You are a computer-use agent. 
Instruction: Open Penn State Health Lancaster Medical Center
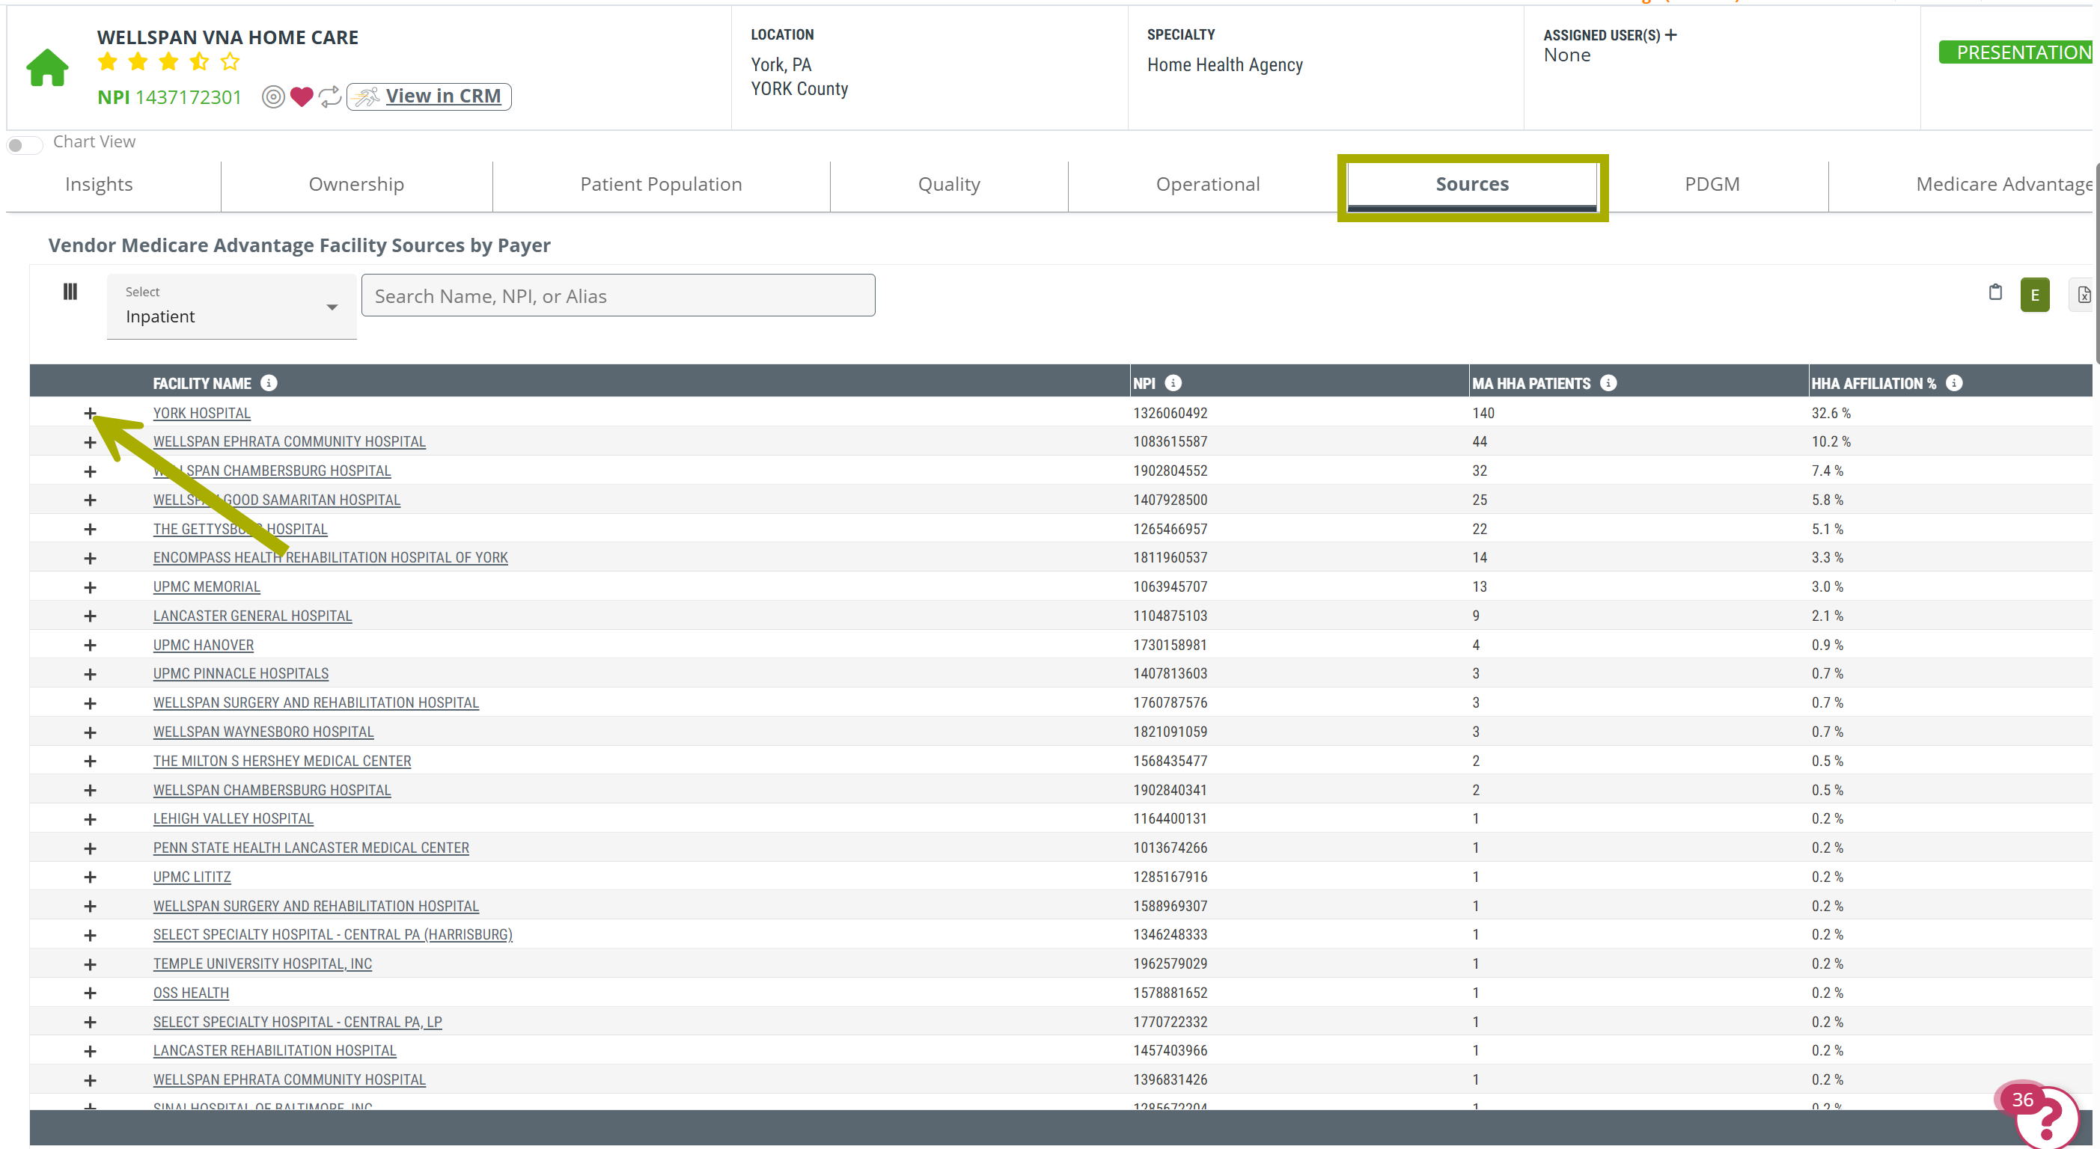tap(311, 848)
